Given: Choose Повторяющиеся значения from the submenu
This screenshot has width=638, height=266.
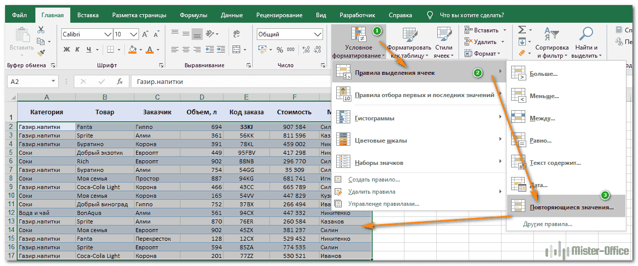Looking at the screenshot, I should pyautogui.click(x=571, y=207).
